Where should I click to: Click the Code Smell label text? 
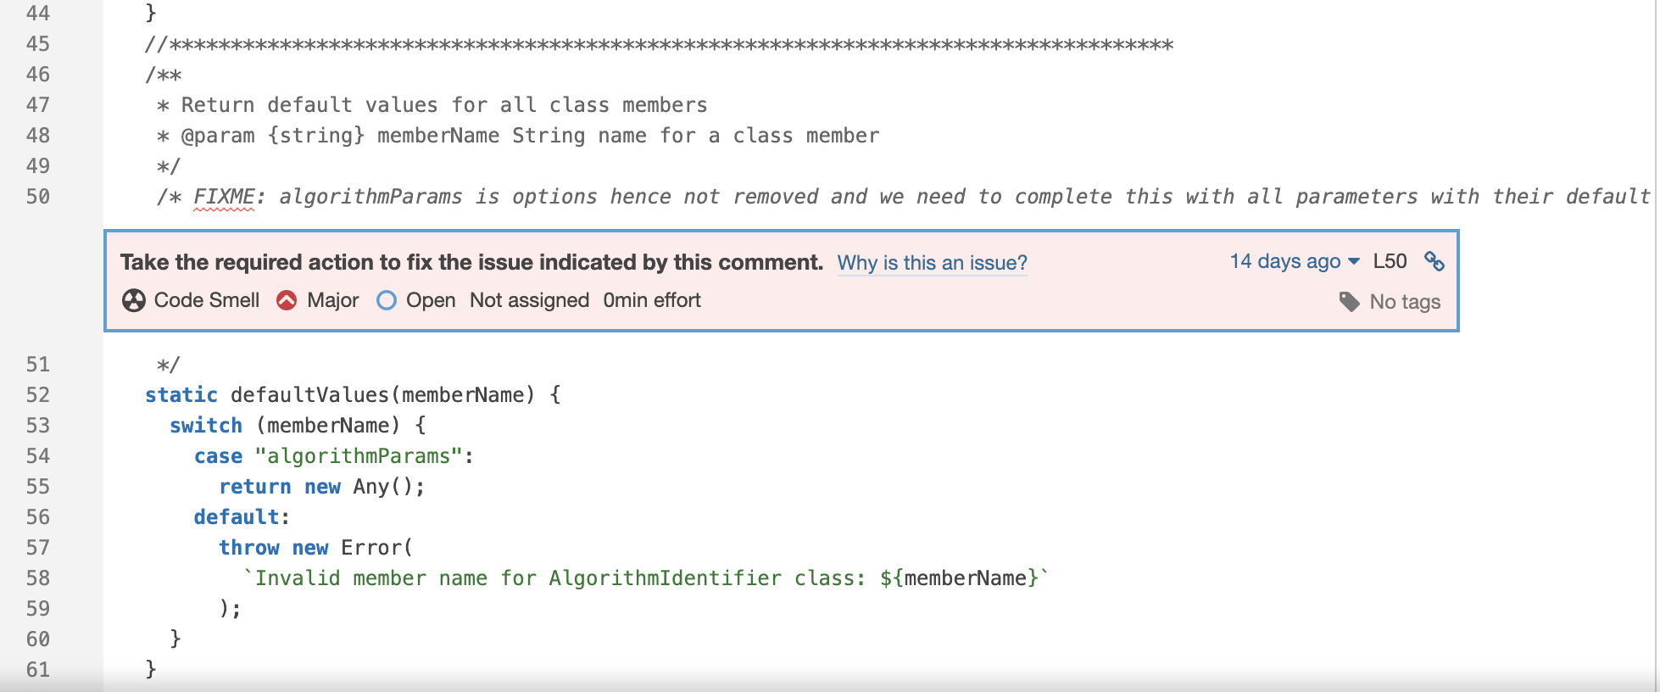click(206, 299)
